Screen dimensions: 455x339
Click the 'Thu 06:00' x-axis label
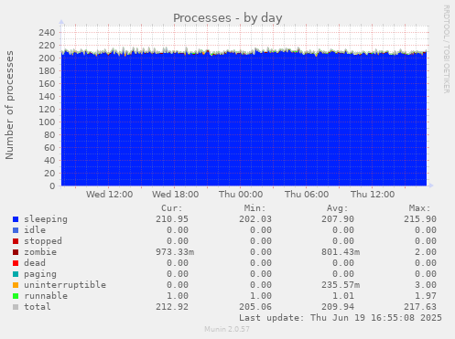click(x=307, y=195)
